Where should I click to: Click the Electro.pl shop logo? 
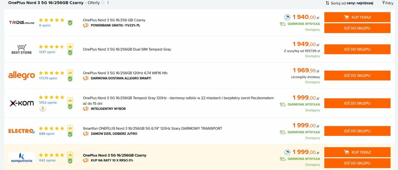[x=22, y=131]
